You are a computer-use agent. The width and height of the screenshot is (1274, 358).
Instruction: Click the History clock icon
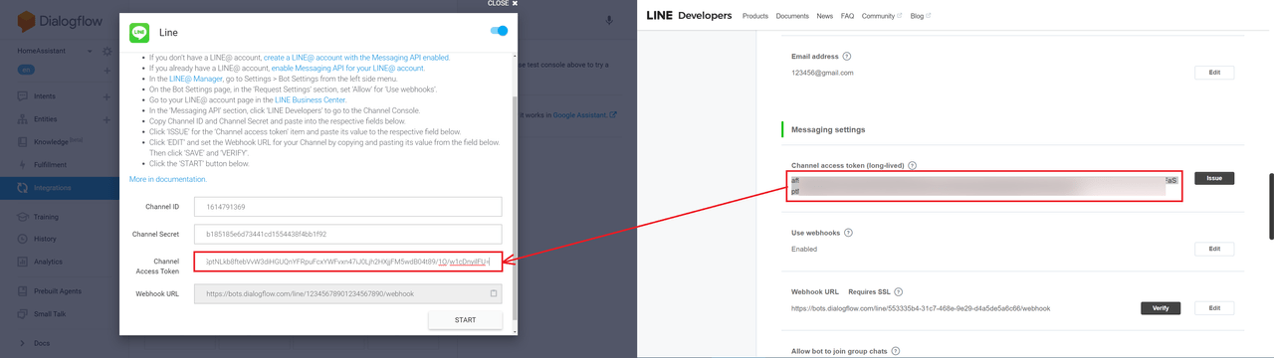pos(23,239)
